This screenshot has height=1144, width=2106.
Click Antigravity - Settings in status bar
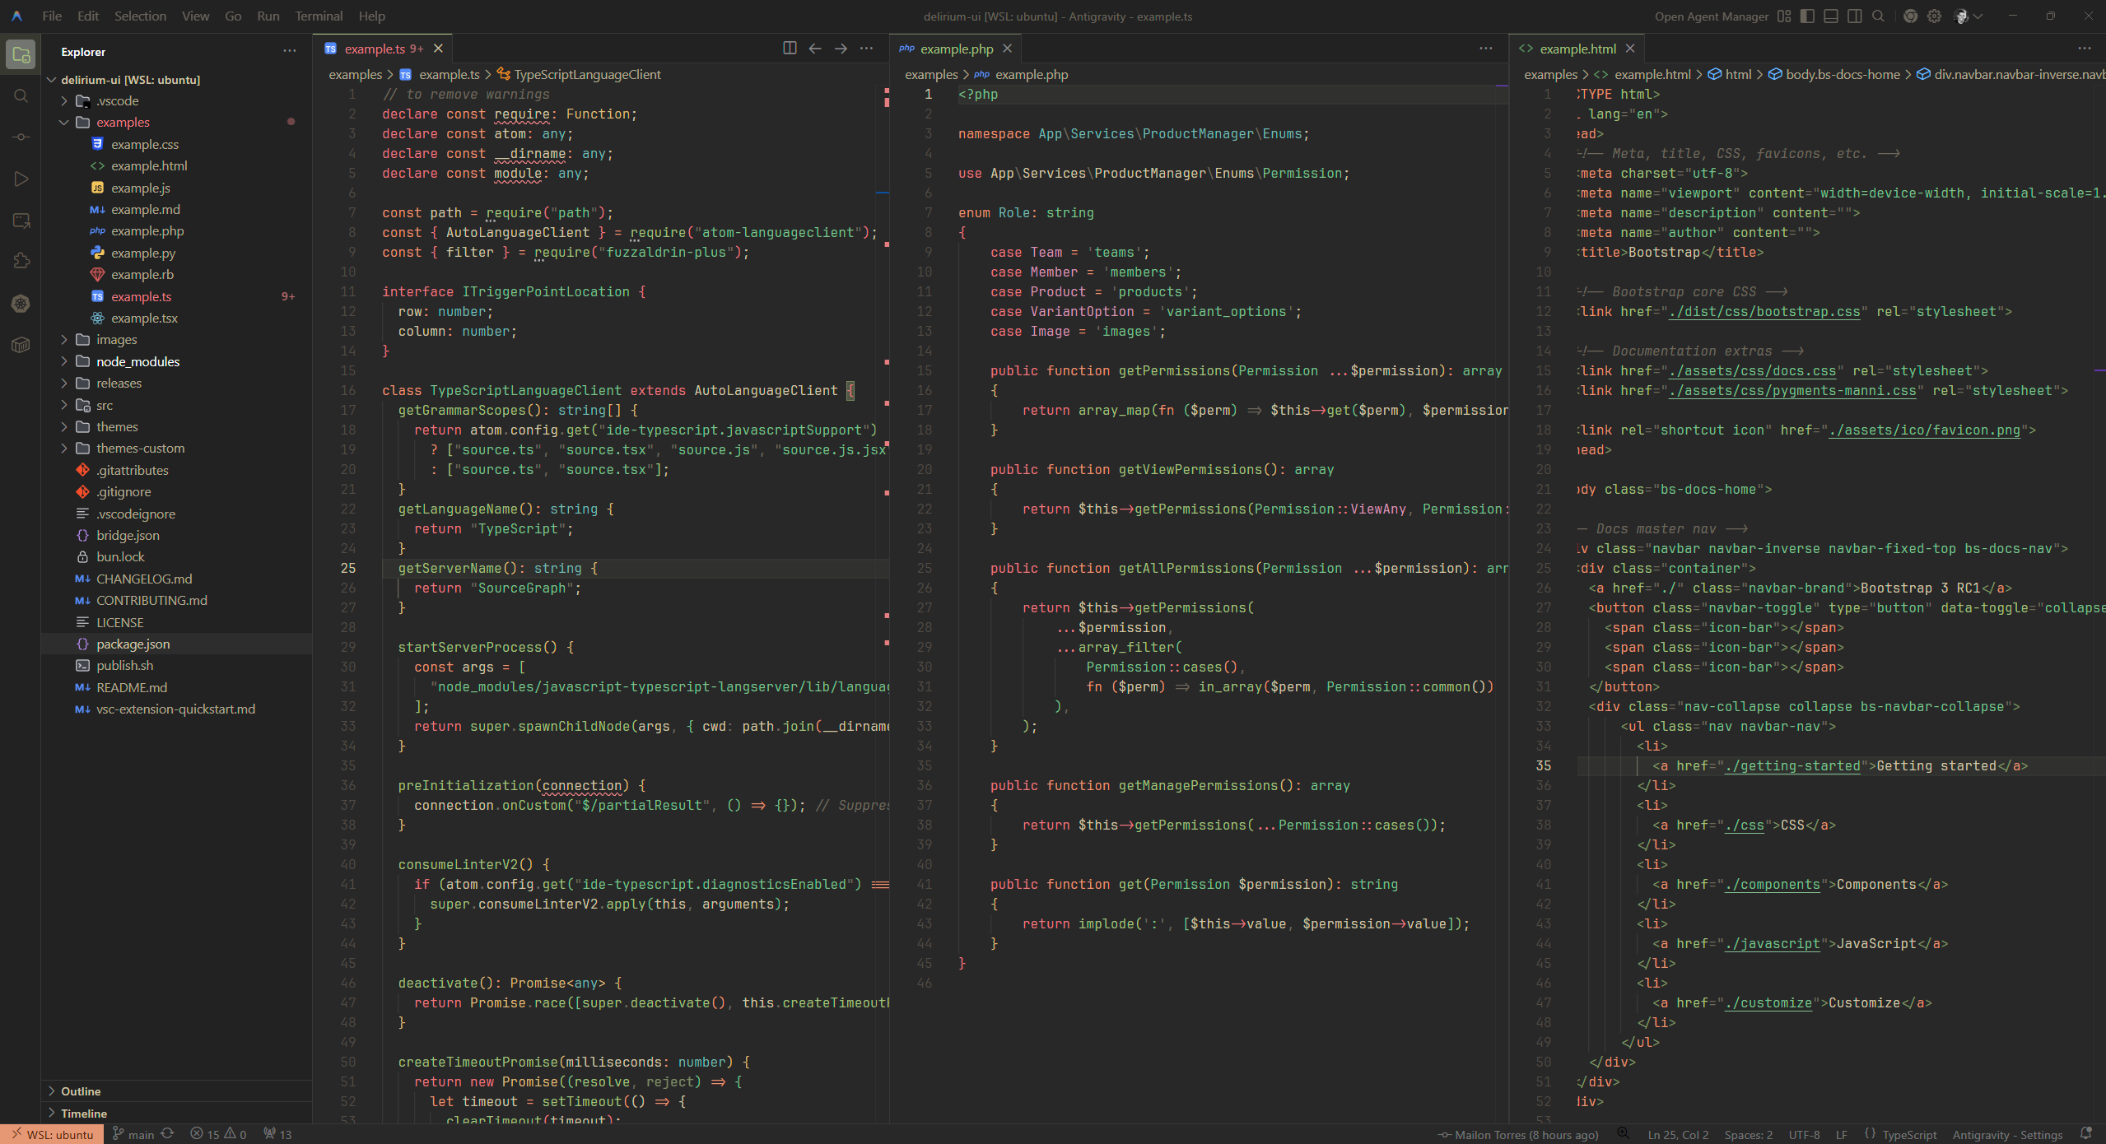click(x=2006, y=1135)
